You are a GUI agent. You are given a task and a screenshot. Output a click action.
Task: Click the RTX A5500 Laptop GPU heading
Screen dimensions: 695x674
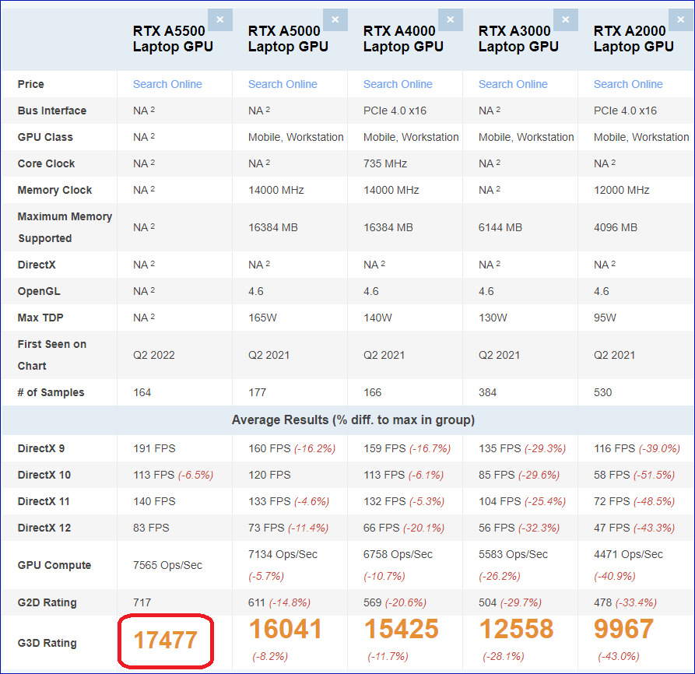coord(173,39)
